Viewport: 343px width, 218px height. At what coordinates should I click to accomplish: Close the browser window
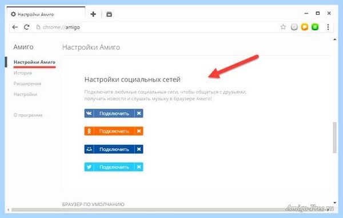pos(329,13)
